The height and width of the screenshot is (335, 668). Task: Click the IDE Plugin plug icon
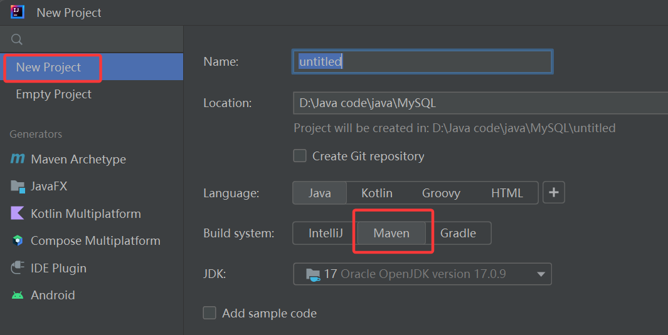click(18, 268)
